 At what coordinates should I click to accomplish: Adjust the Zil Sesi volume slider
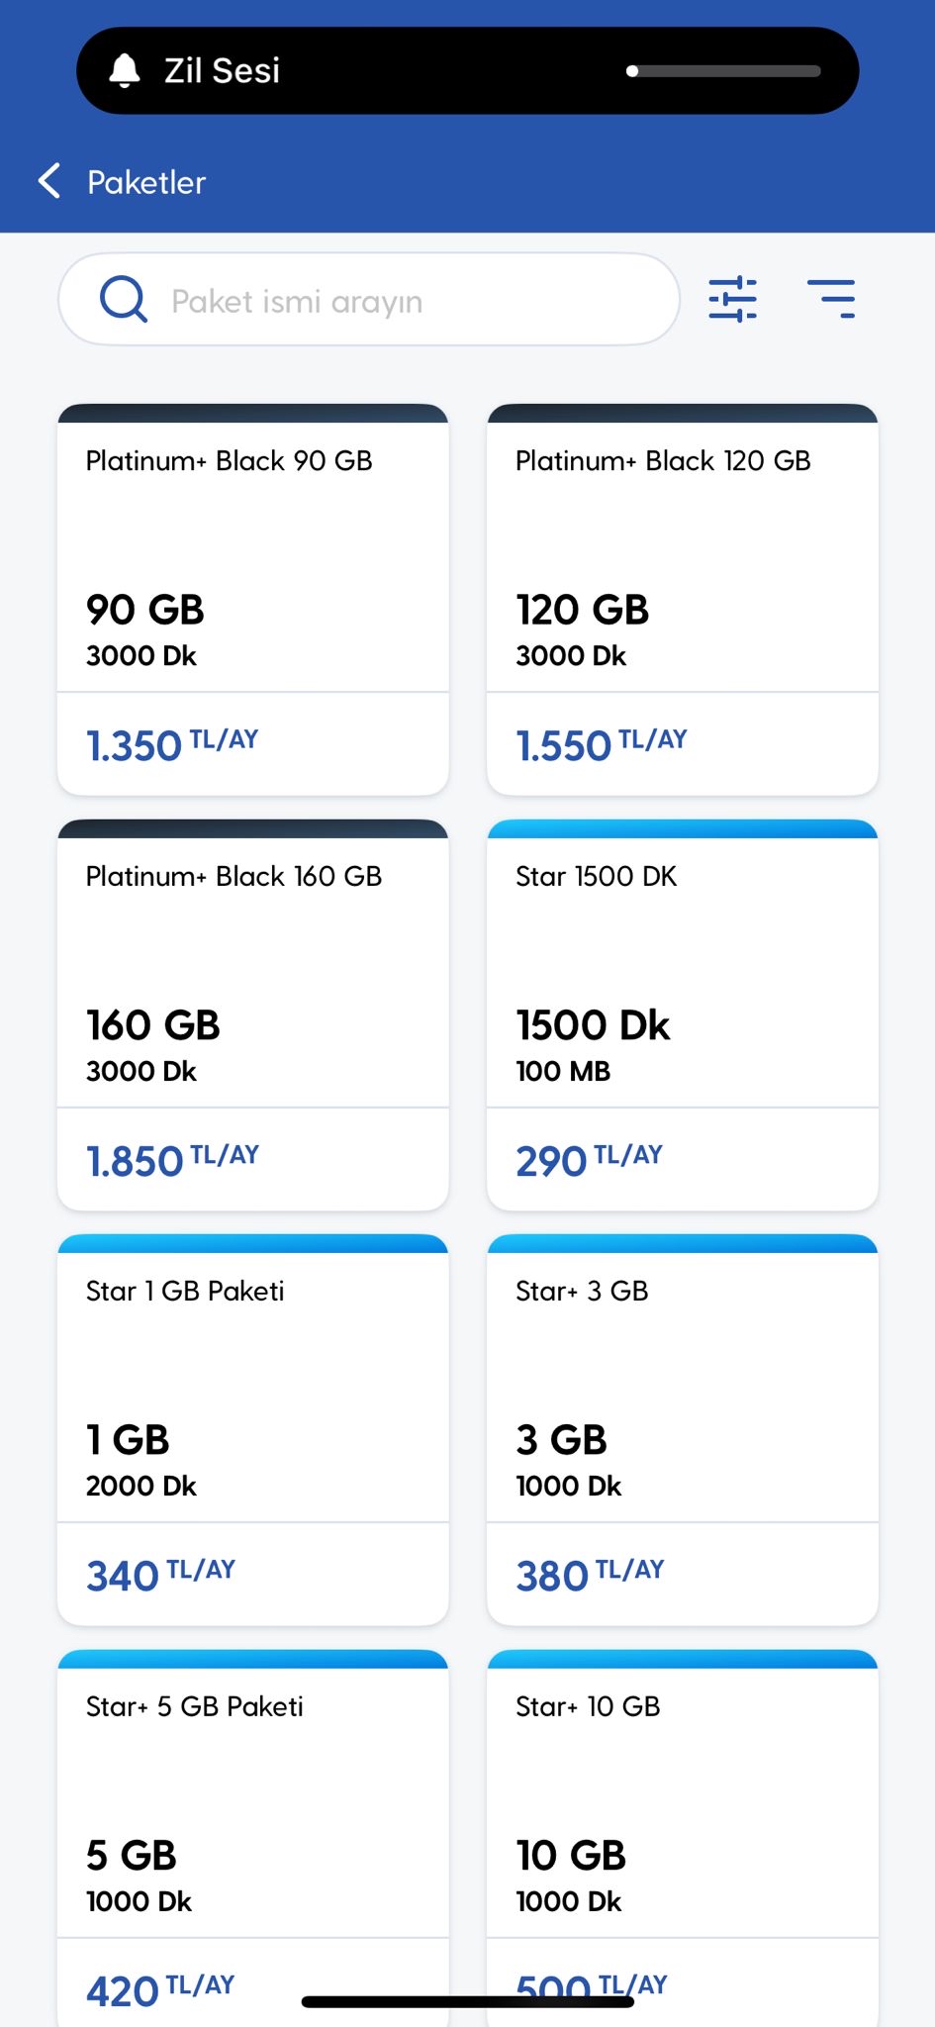(724, 71)
